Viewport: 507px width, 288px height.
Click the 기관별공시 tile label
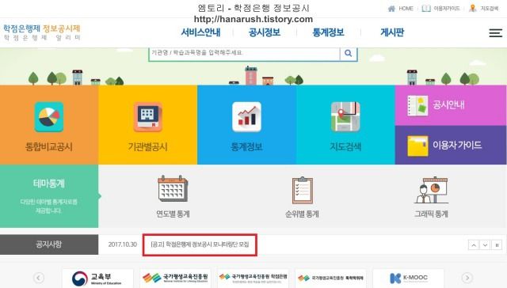click(148, 147)
